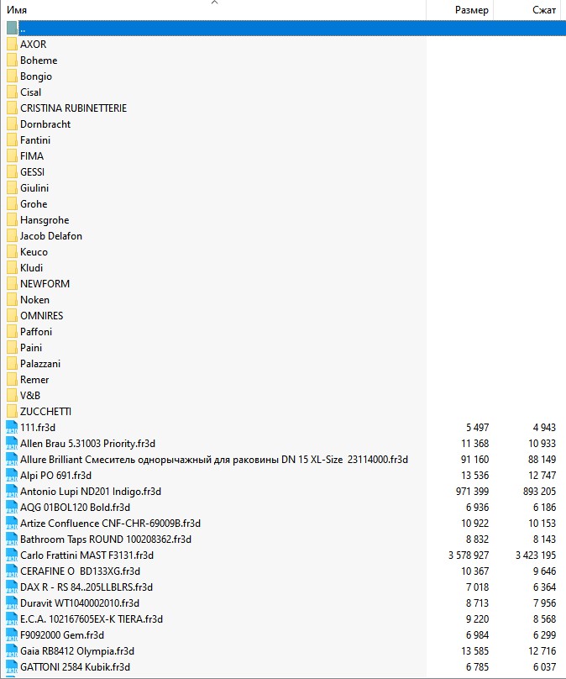Select the Noken folder name

pyautogui.click(x=34, y=300)
